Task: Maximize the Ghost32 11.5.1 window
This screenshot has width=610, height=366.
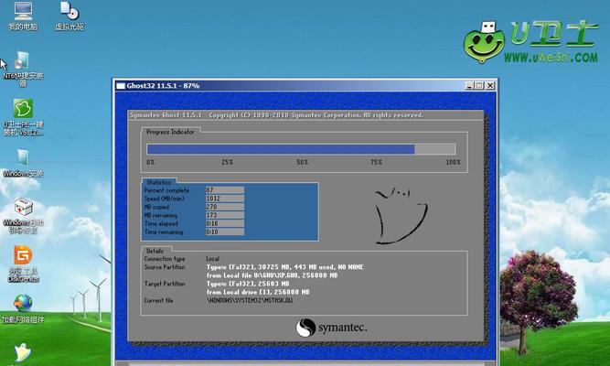Action: click(x=480, y=85)
